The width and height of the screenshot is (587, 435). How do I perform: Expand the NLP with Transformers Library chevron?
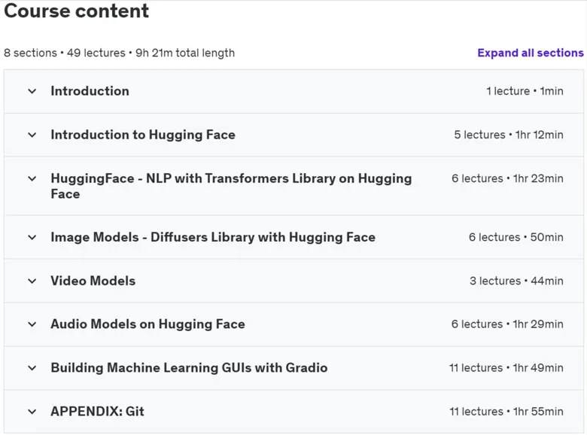pyautogui.click(x=32, y=179)
